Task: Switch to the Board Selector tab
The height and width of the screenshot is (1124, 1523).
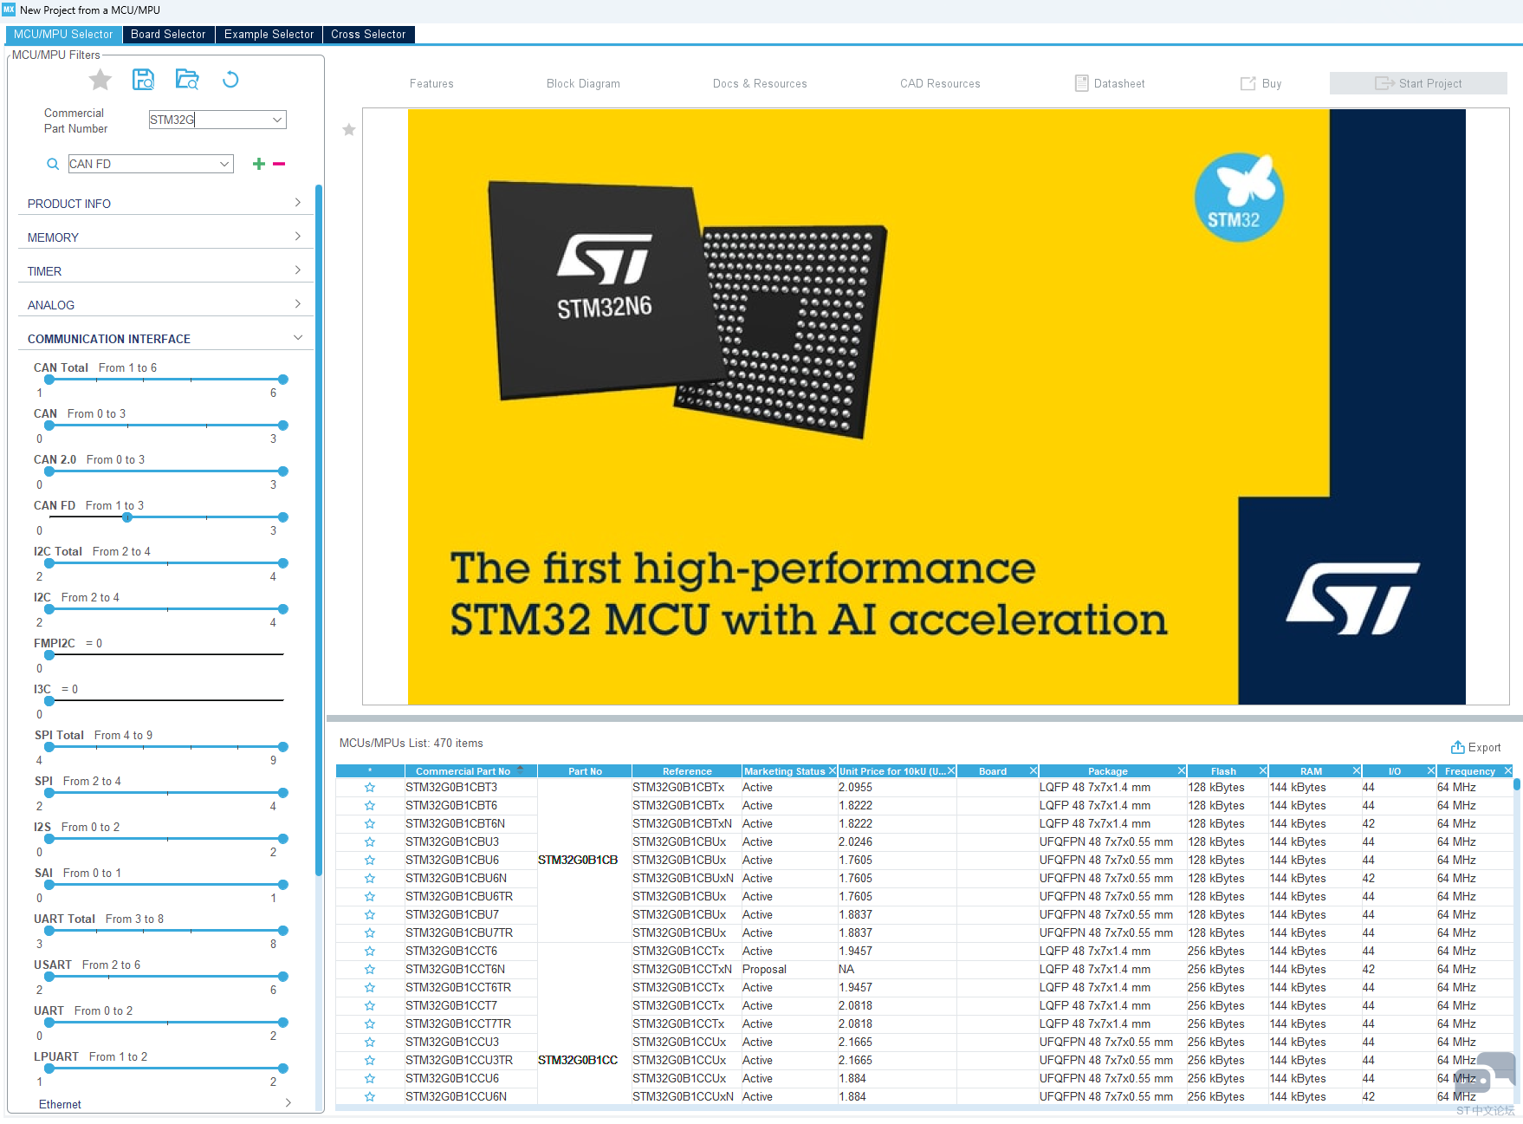Action: [168, 35]
